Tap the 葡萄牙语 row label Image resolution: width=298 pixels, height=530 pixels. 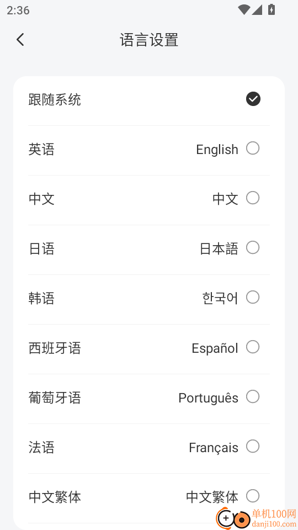coord(55,398)
